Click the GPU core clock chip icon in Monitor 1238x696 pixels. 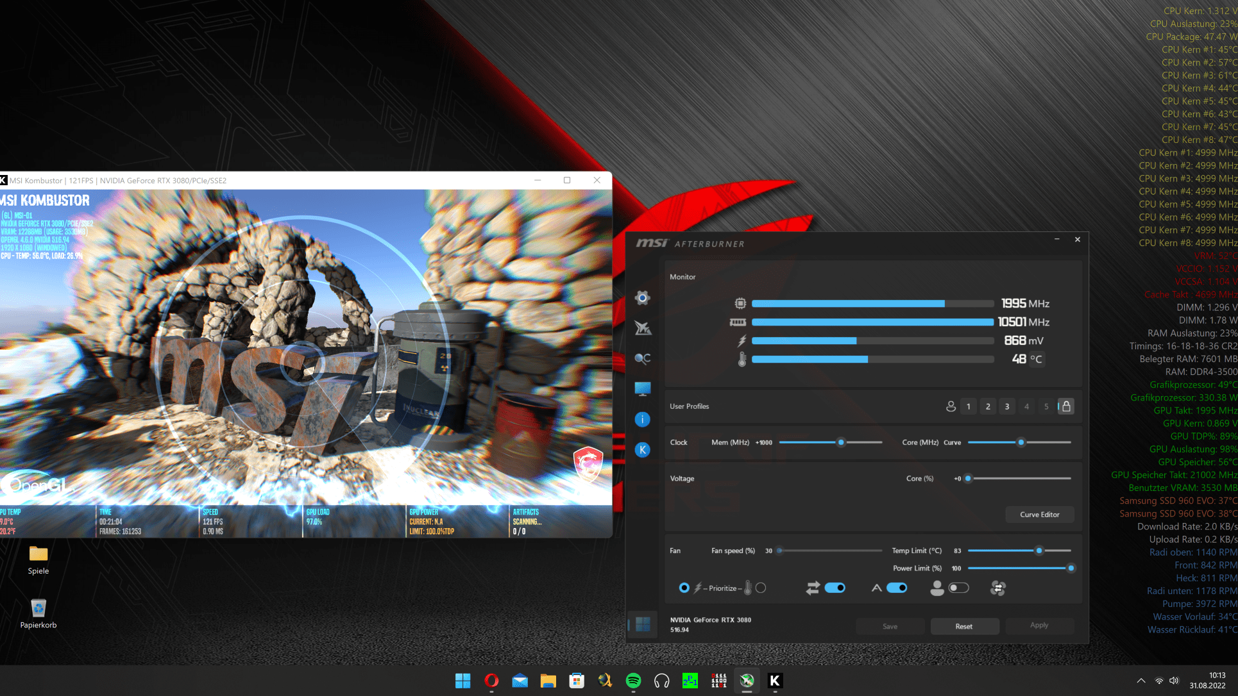[x=740, y=303]
